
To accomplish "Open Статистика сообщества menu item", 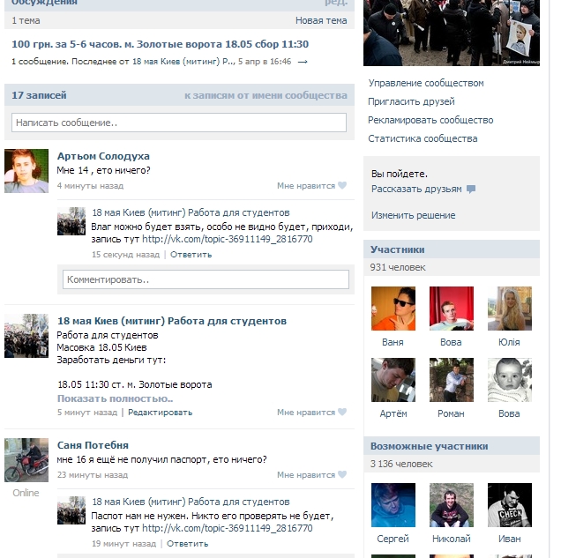I will (x=423, y=138).
